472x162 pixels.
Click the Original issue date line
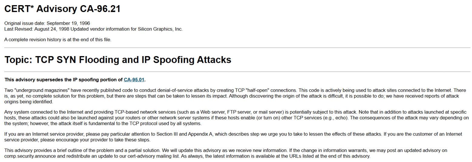point(47,23)
